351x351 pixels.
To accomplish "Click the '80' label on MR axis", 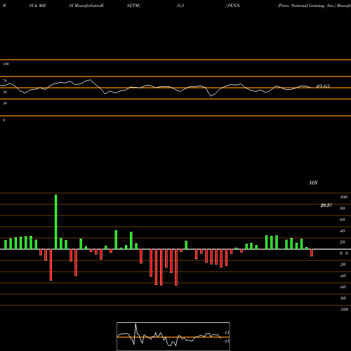I will click(x=343, y=208).
